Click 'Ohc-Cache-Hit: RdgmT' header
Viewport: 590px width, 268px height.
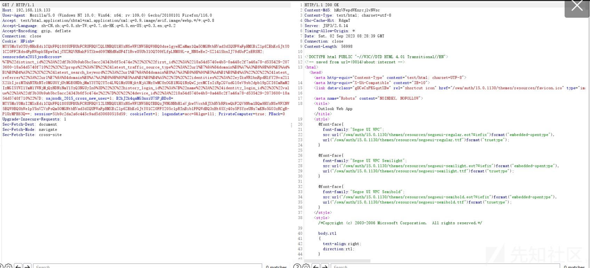(327, 20)
